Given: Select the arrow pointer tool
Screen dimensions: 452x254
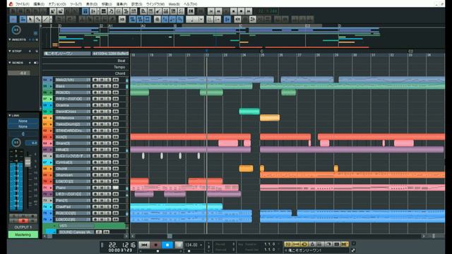Looking at the screenshot, I should (30, 19).
